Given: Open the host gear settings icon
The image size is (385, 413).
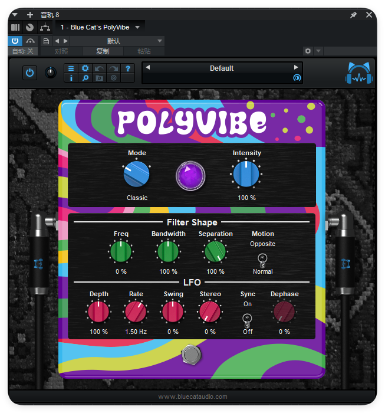Looking at the screenshot, I should pos(308,51).
